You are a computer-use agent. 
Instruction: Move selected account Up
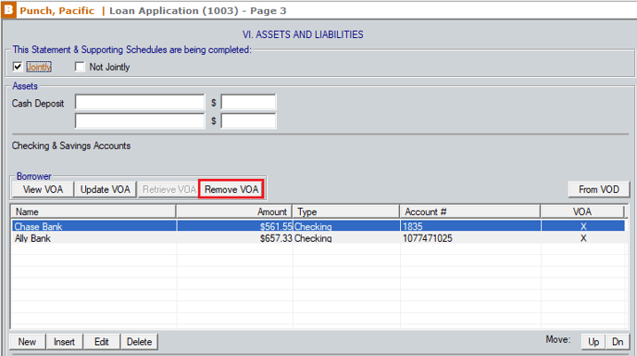pyautogui.click(x=593, y=342)
